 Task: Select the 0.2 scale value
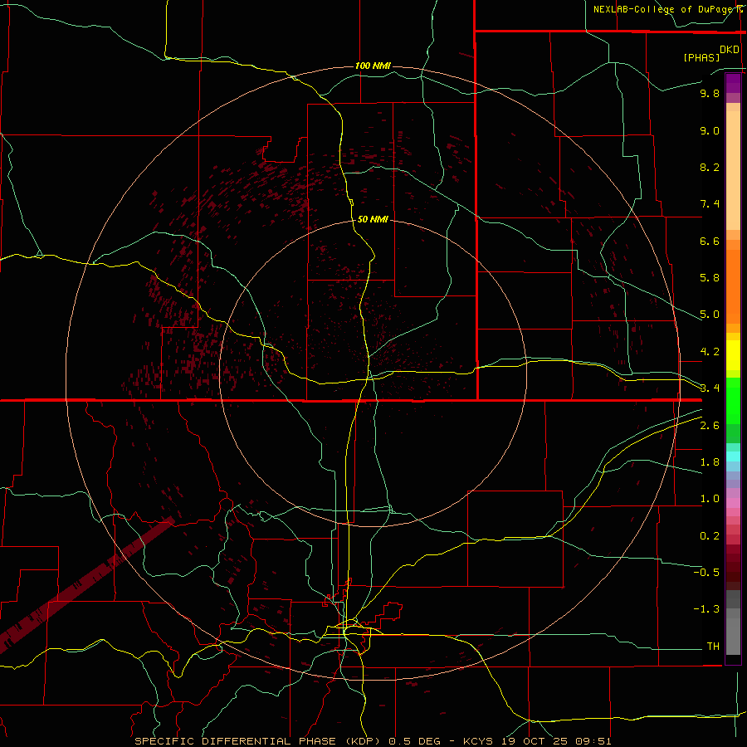pos(710,536)
